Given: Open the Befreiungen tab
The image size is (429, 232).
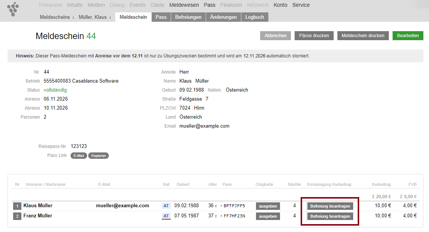Looking at the screenshot, I should click(188, 17).
